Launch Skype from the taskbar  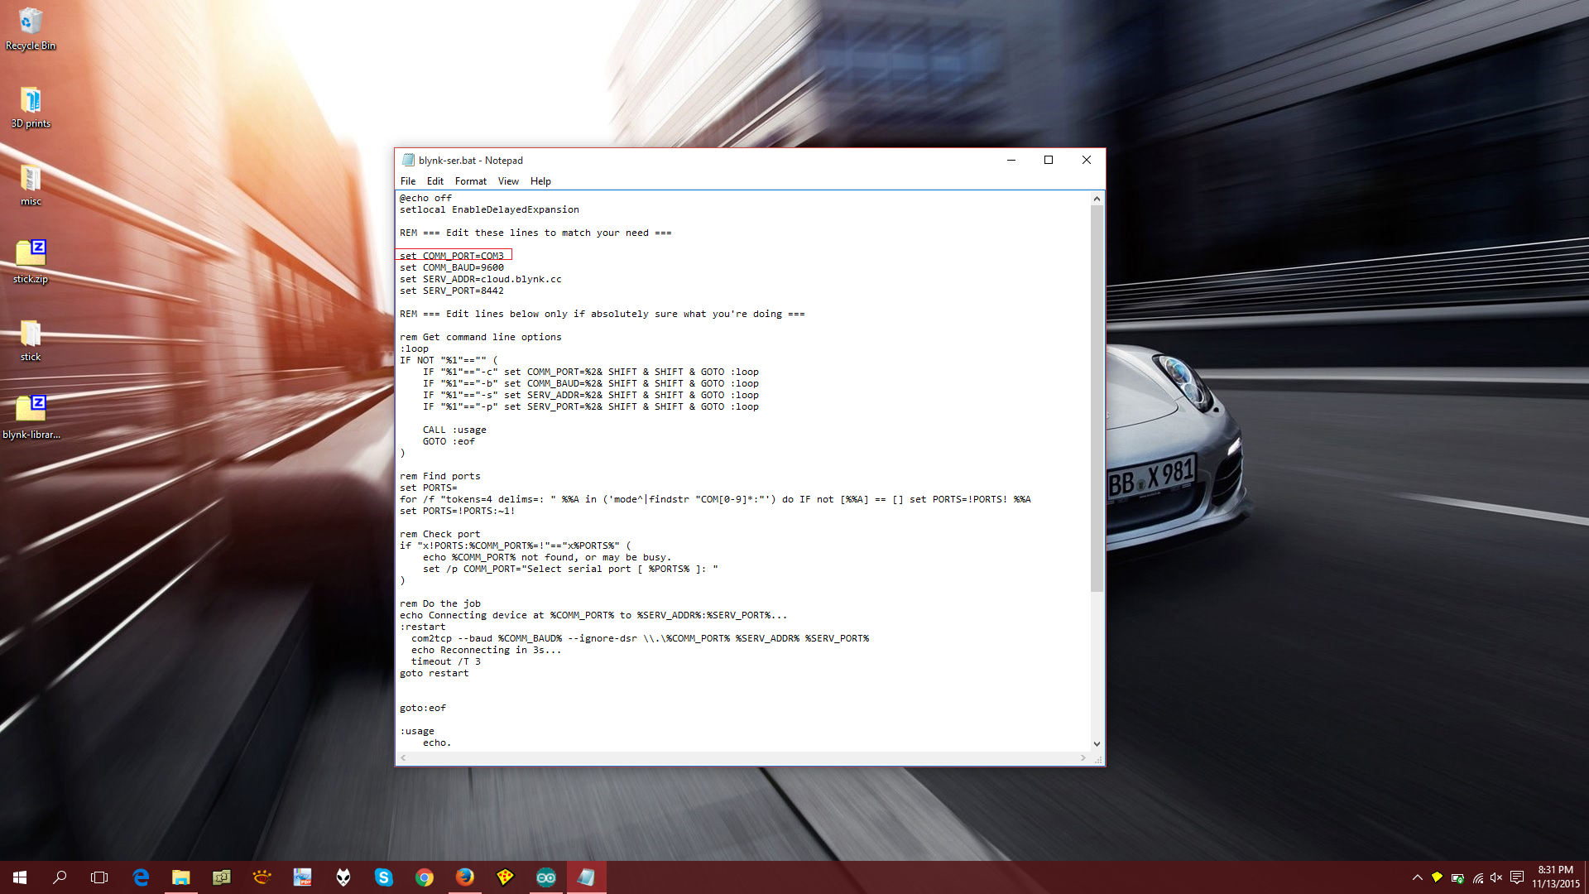coord(383,877)
